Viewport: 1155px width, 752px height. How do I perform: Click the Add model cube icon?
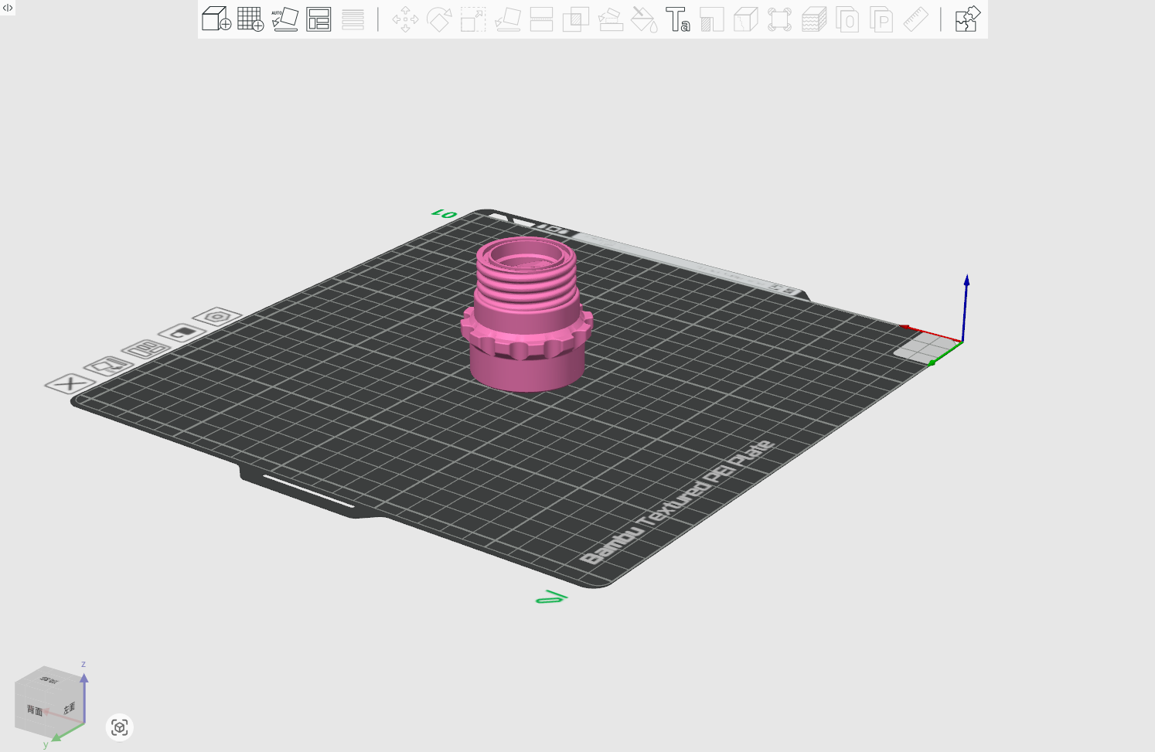pyautogui.click(x=216, y=19)
